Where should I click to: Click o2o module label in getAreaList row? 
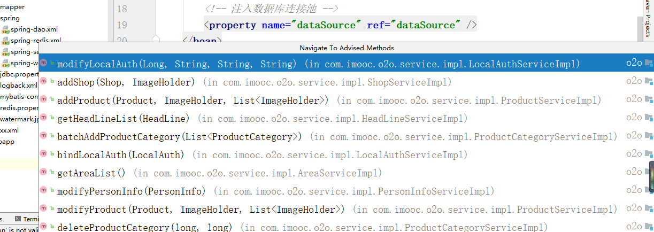click(634, 172)
